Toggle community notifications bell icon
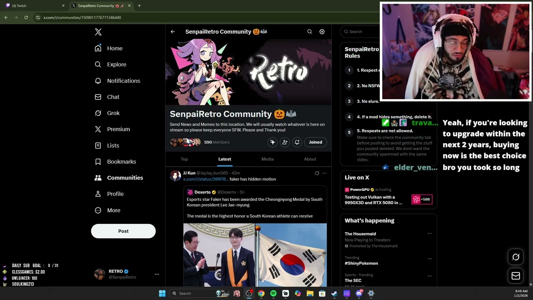Viewport: 533px width, 300px height. 297,142
